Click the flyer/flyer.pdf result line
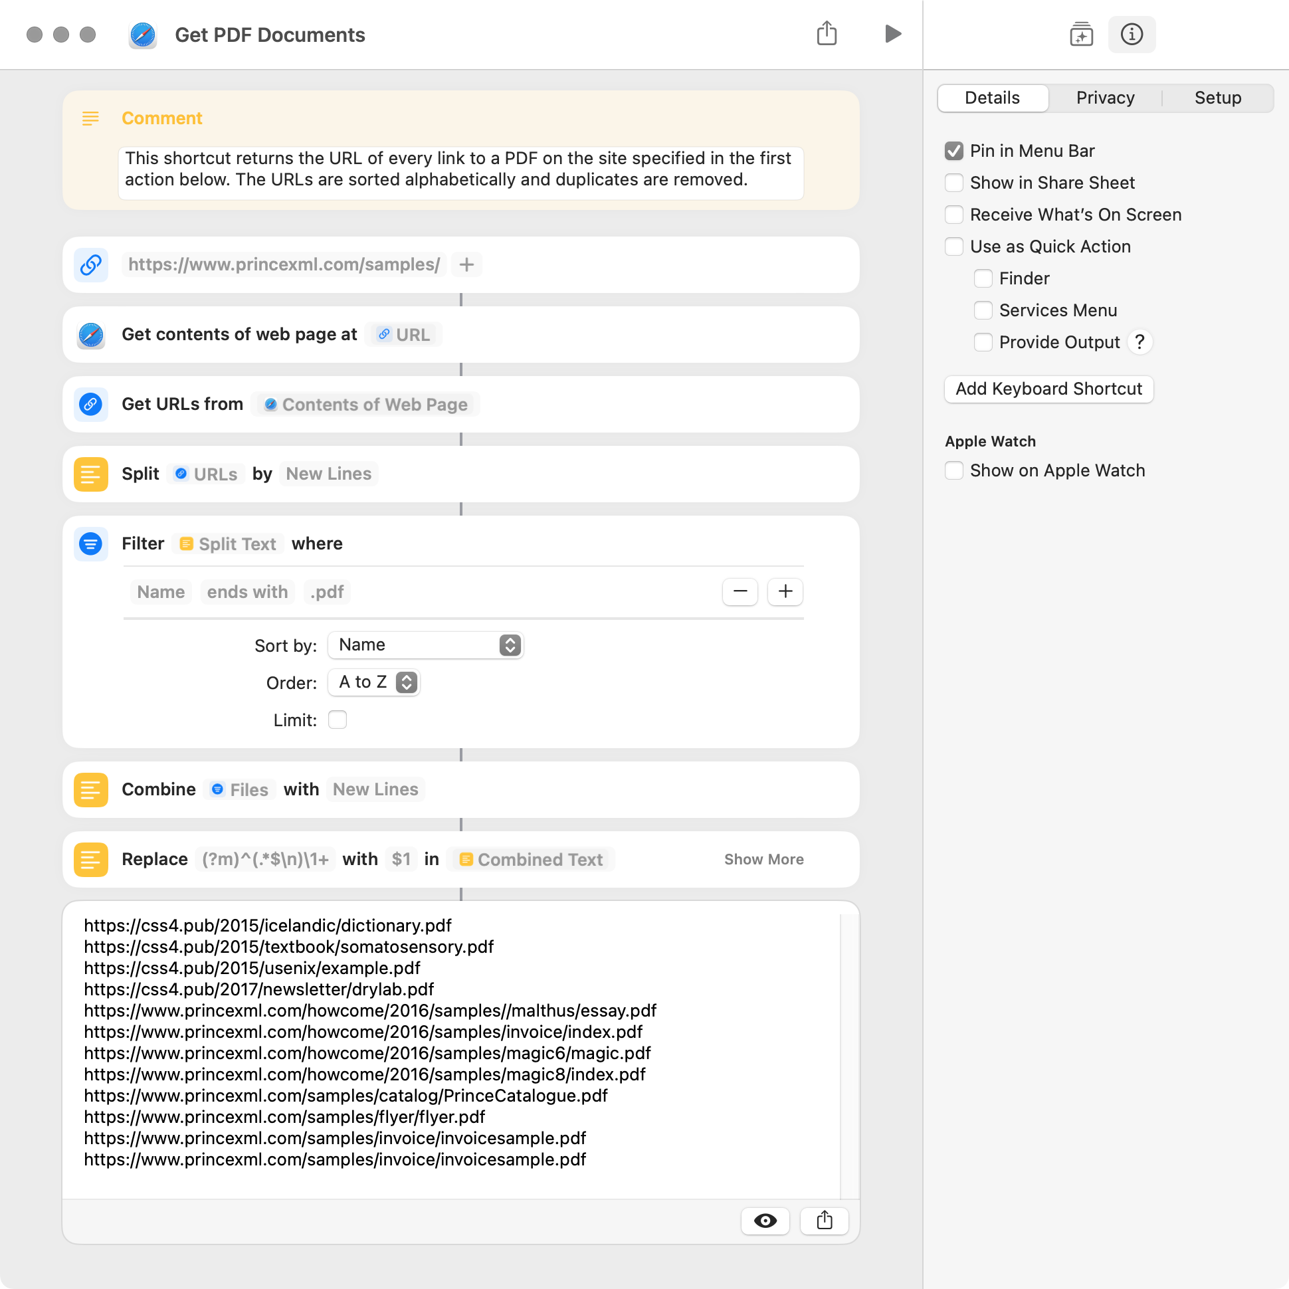Image resolution: width=1289 pixels, height=1289 pixels. point(284,1117)
